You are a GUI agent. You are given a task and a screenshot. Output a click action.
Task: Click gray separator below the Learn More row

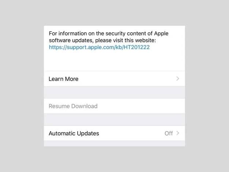click(x=114, y=92)
